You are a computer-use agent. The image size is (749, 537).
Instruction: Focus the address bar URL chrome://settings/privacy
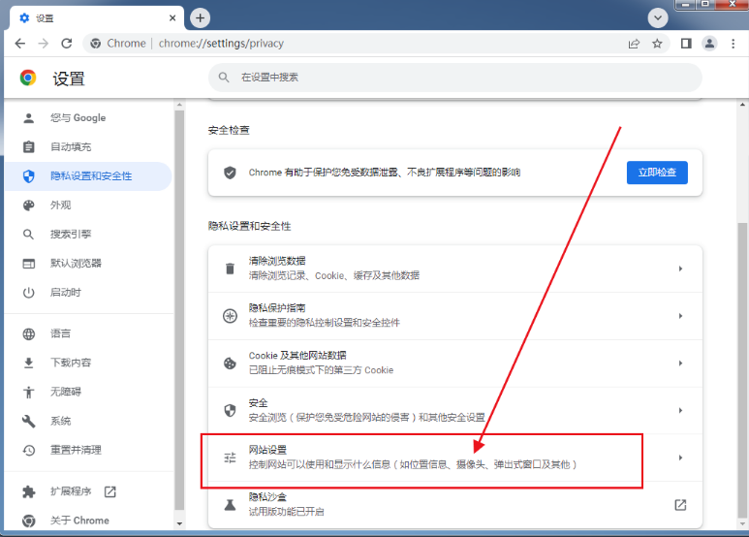click(x=221, y=44)
